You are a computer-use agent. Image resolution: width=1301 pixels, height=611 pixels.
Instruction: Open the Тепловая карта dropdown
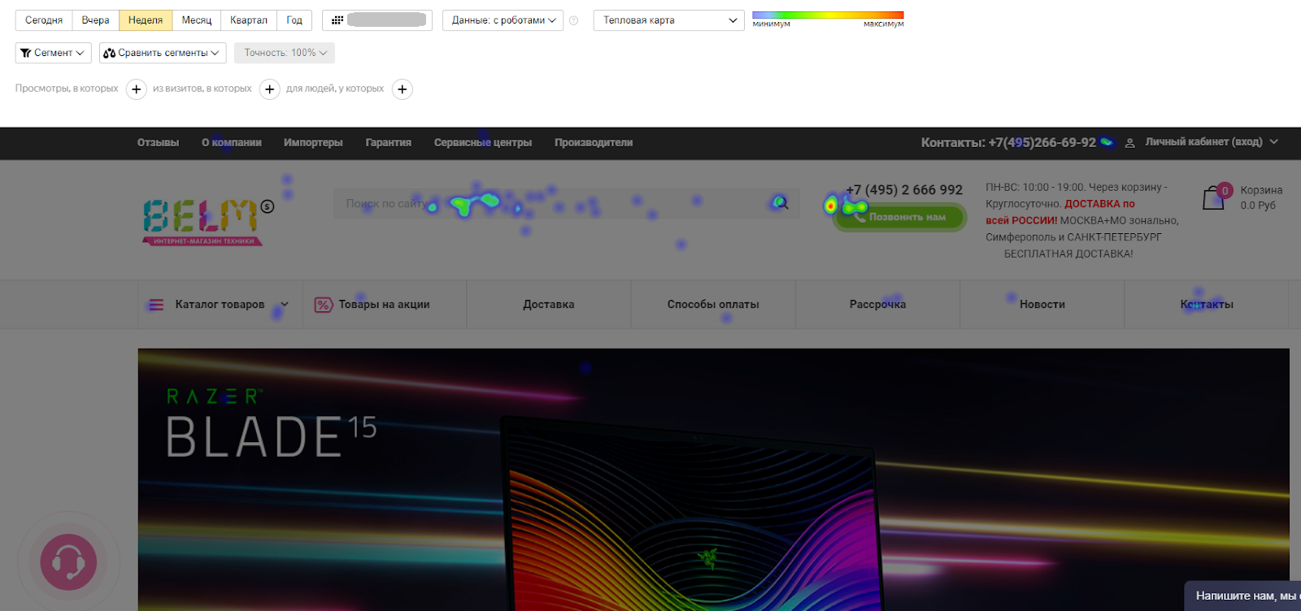(x=669, y=20)
